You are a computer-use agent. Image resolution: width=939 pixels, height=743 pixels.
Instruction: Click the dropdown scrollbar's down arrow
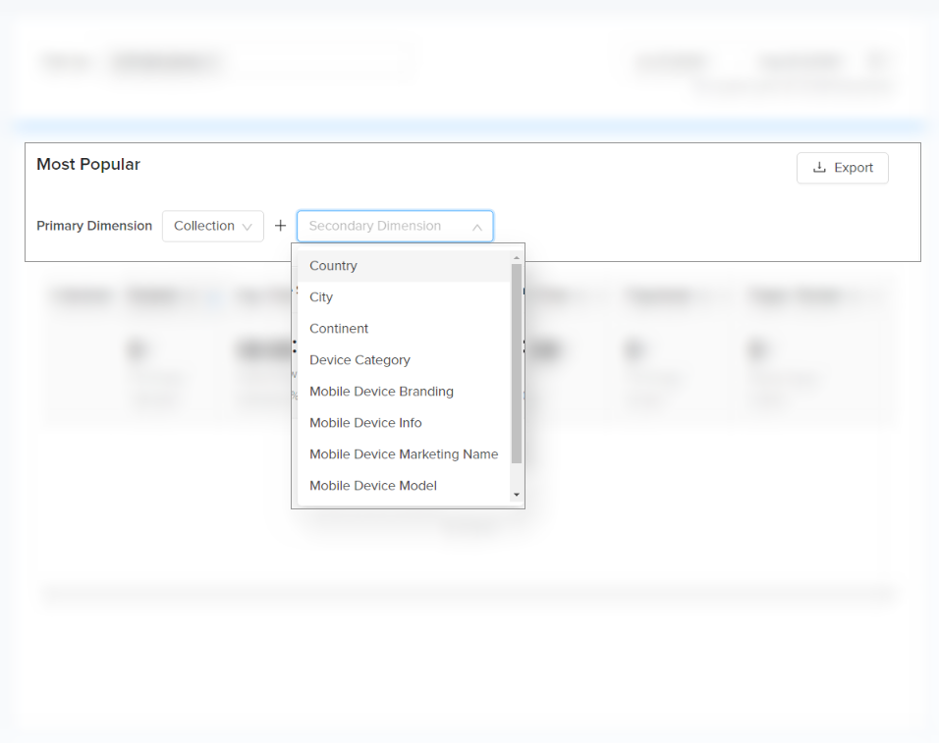517,496
